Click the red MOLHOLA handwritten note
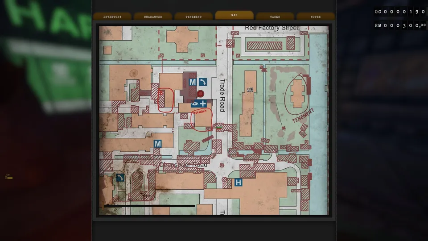Screen dimensions: 428x241 coord(200,112)
